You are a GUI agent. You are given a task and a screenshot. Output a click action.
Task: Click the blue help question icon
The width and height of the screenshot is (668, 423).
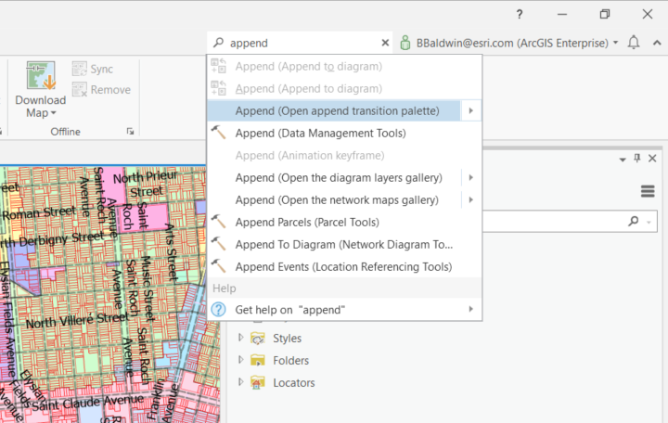tap(219, 309)
